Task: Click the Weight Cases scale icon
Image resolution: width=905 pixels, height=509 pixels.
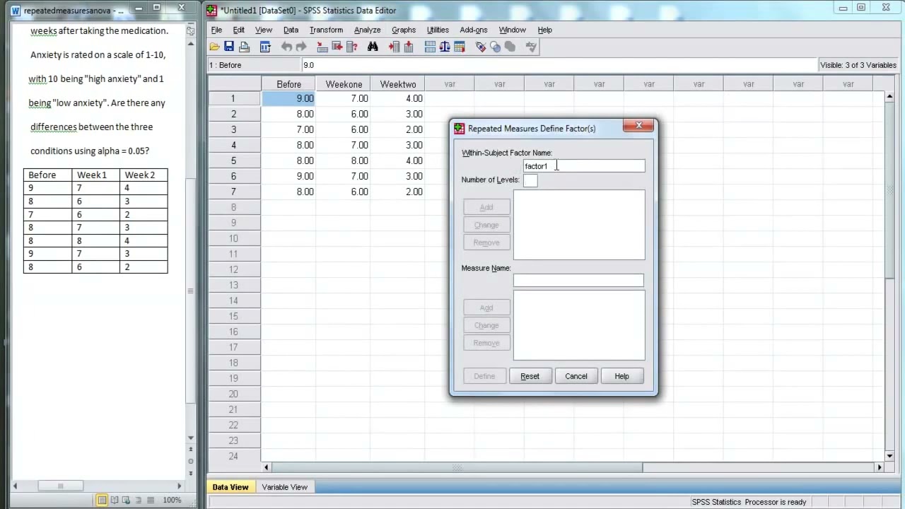Action: tap(445, 47)
